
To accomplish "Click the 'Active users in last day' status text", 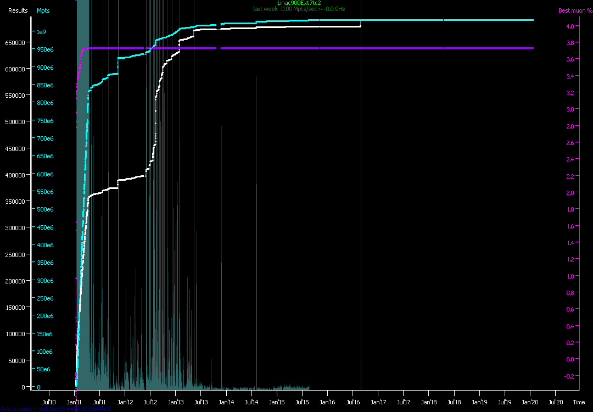I will [x=55, y=409].
